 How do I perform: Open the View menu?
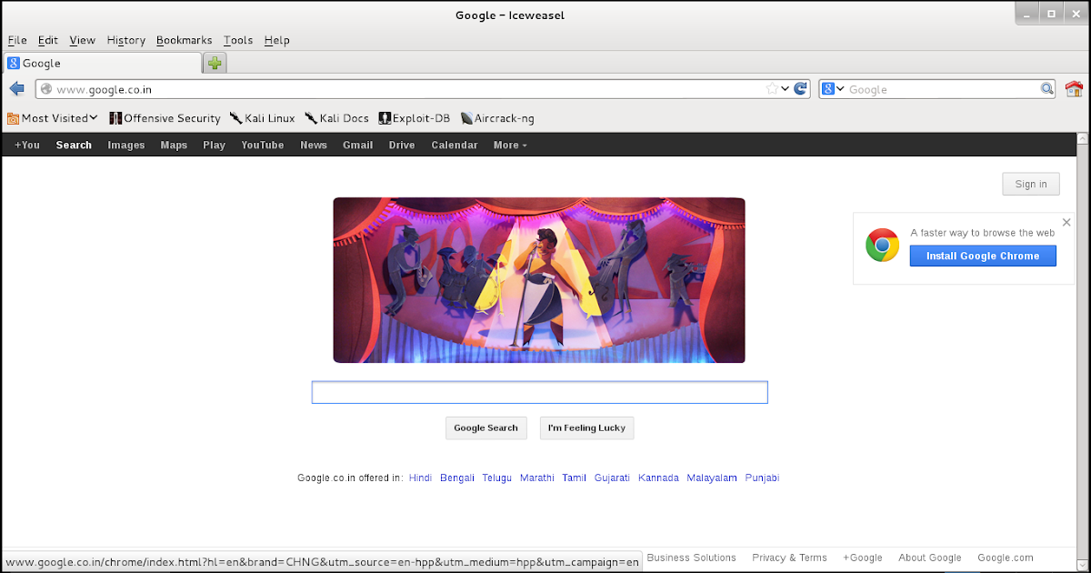pos(82,40)
